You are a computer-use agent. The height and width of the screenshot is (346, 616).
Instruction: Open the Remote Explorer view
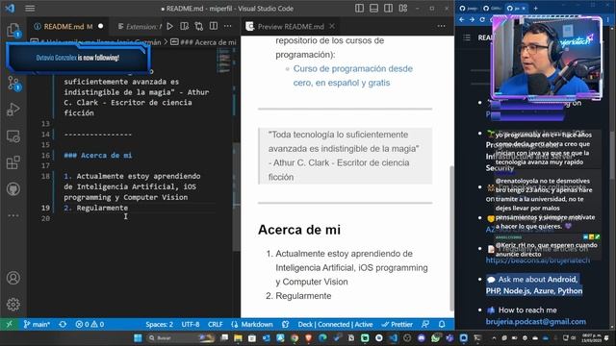click(13, 136)
